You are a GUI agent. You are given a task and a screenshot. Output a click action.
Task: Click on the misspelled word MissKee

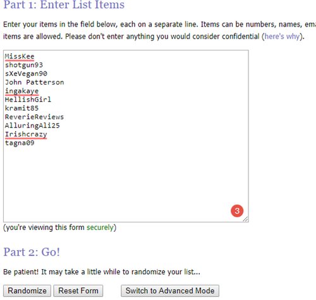pyautogui.click(x=20, y=56)
